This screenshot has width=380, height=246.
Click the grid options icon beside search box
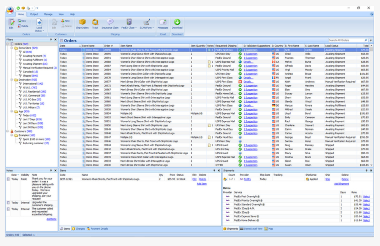coord(371,40)
